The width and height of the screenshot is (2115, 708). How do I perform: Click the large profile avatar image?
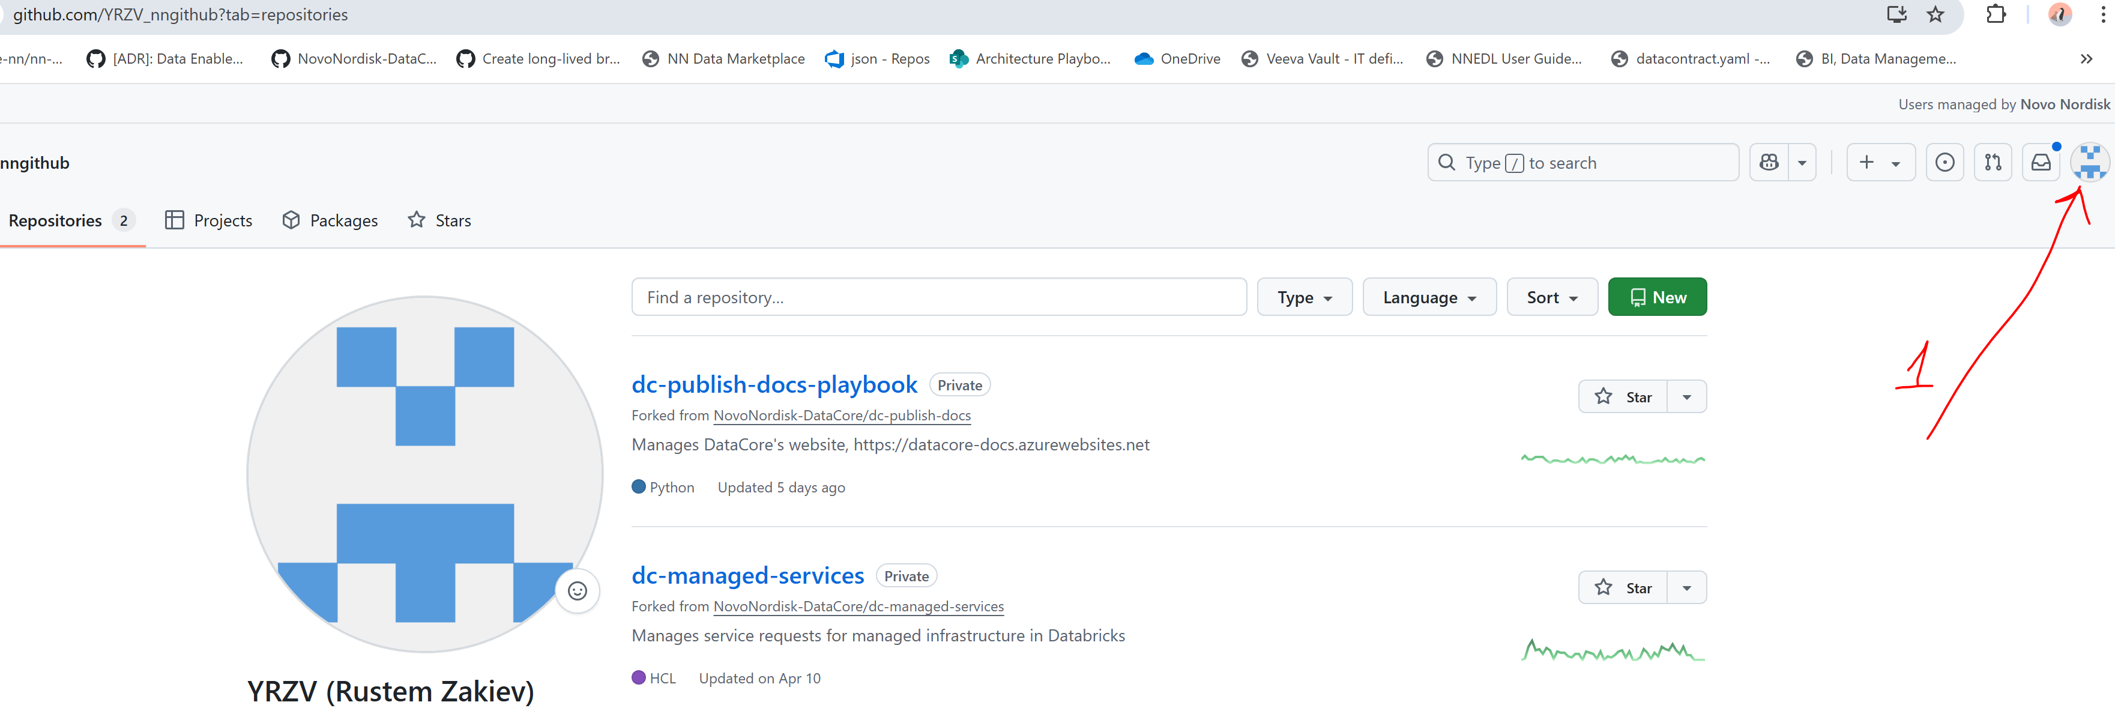[x=425, y=475]
